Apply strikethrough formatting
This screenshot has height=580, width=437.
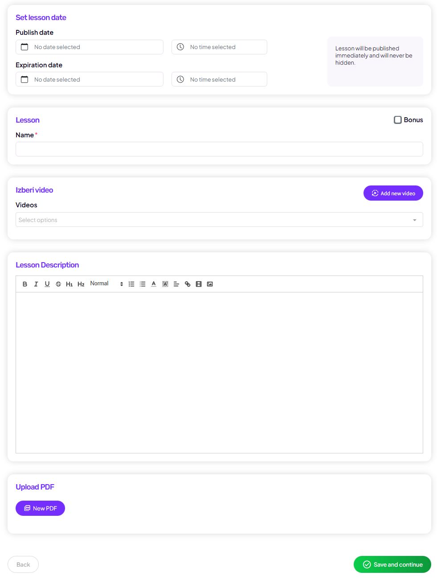click(58, 284)
